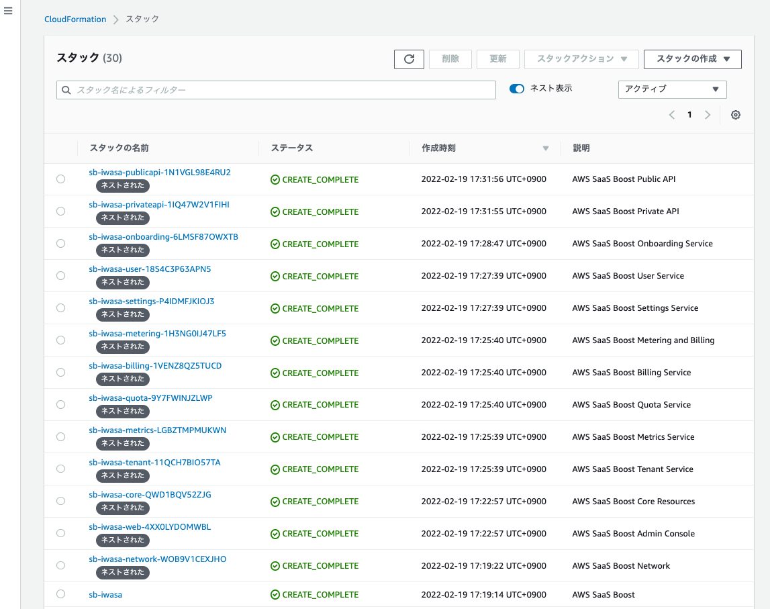Click the CREATE_COMPLETE status icon for sb-iwasa
The image size is (770, 609).
tap(275, 595)
